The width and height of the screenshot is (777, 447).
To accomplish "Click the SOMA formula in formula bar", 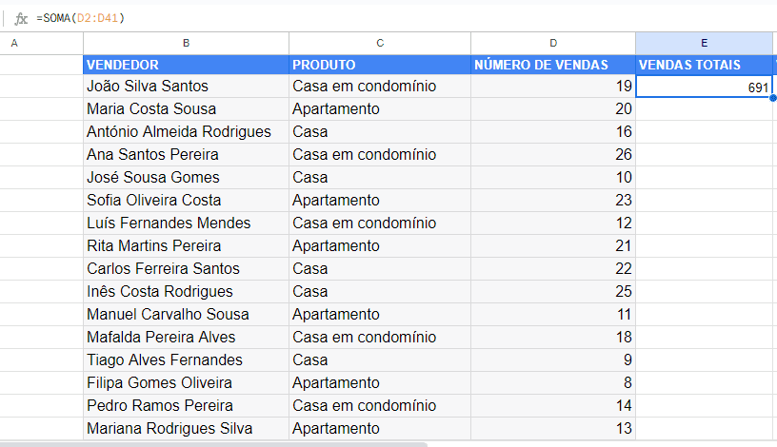I will pyautogui.click(x=81, y=18).
